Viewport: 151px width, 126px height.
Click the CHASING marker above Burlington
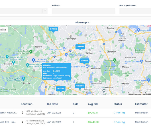[53, 29]
